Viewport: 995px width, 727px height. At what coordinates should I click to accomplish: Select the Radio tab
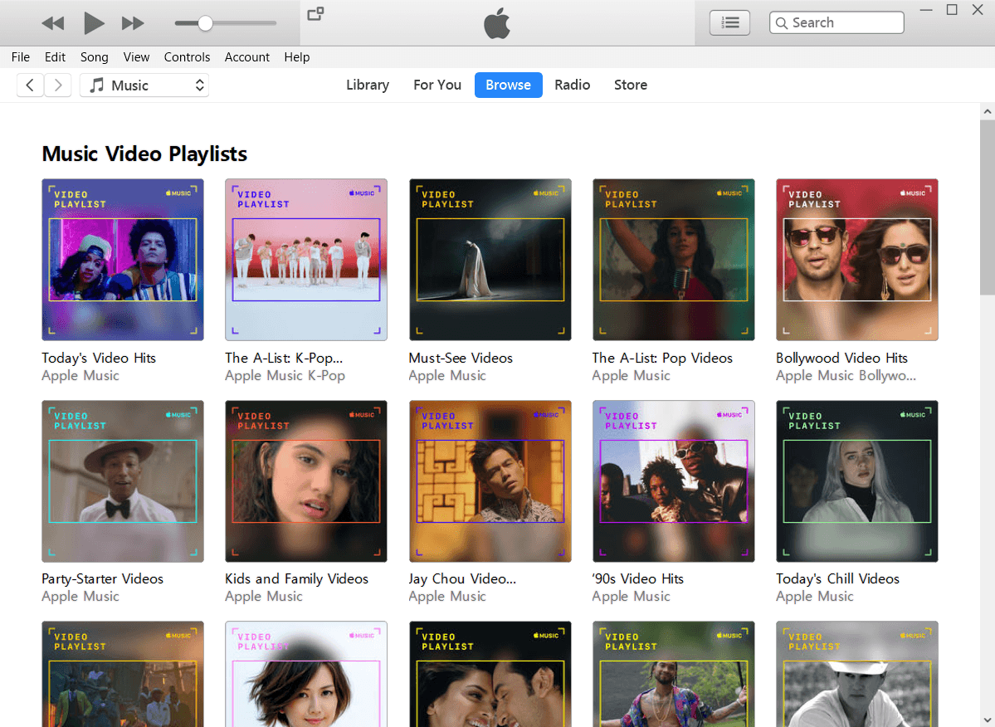coord(572,85)
